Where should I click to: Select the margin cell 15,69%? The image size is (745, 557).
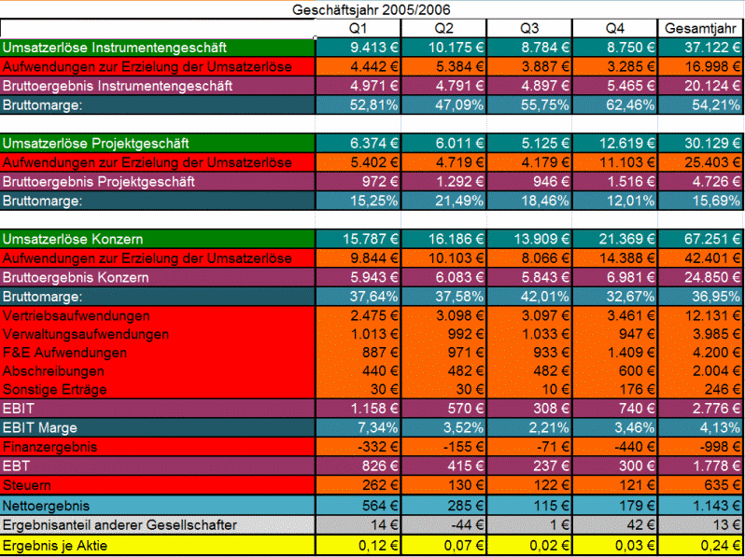[701, 201]
